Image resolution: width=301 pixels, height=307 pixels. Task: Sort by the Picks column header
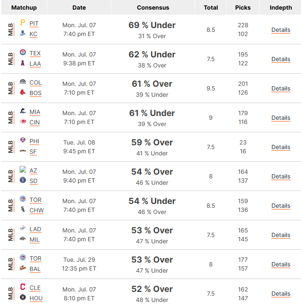pyautogui.click(x=243, y=8)
